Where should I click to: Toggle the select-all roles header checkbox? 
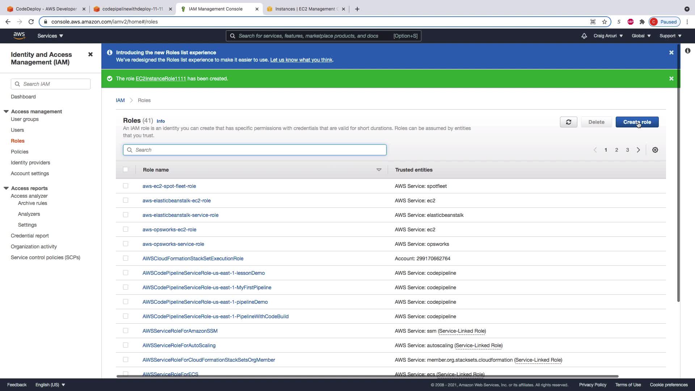tap(126, 169)
